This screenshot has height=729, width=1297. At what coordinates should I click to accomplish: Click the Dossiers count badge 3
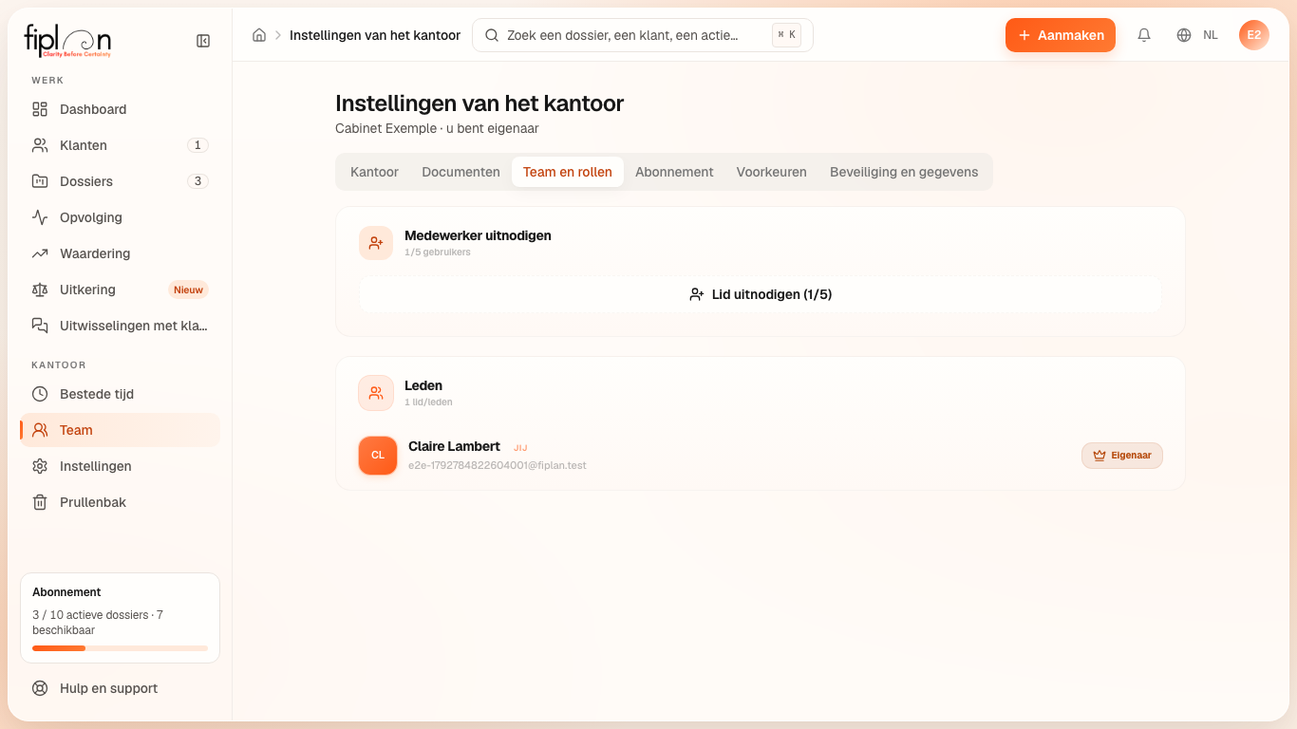[197, 181]
